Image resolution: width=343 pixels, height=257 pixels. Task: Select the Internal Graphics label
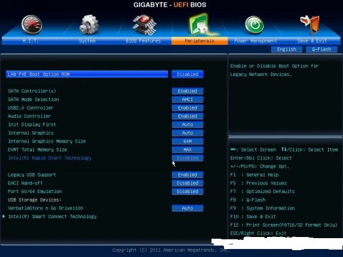pyautogui.click(x=31, y=133)
